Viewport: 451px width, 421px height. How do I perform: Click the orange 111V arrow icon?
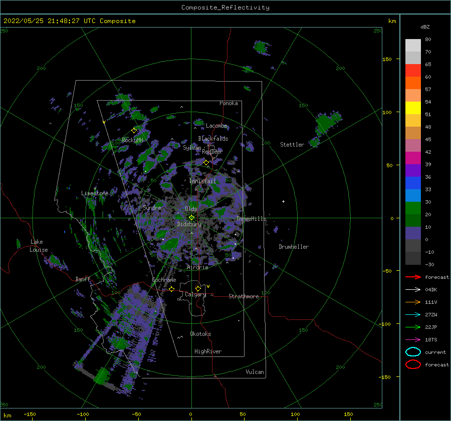point(413,302)
